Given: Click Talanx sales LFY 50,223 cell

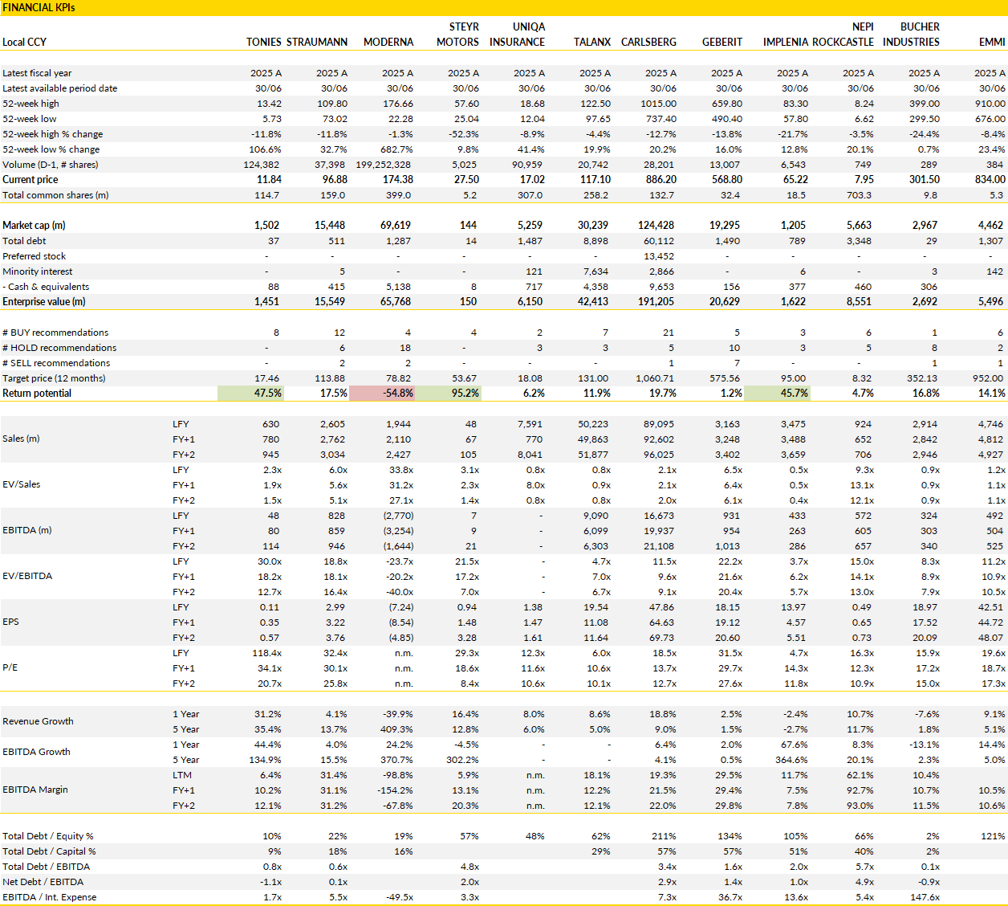Looking at the screenshot, I should 594,424.
